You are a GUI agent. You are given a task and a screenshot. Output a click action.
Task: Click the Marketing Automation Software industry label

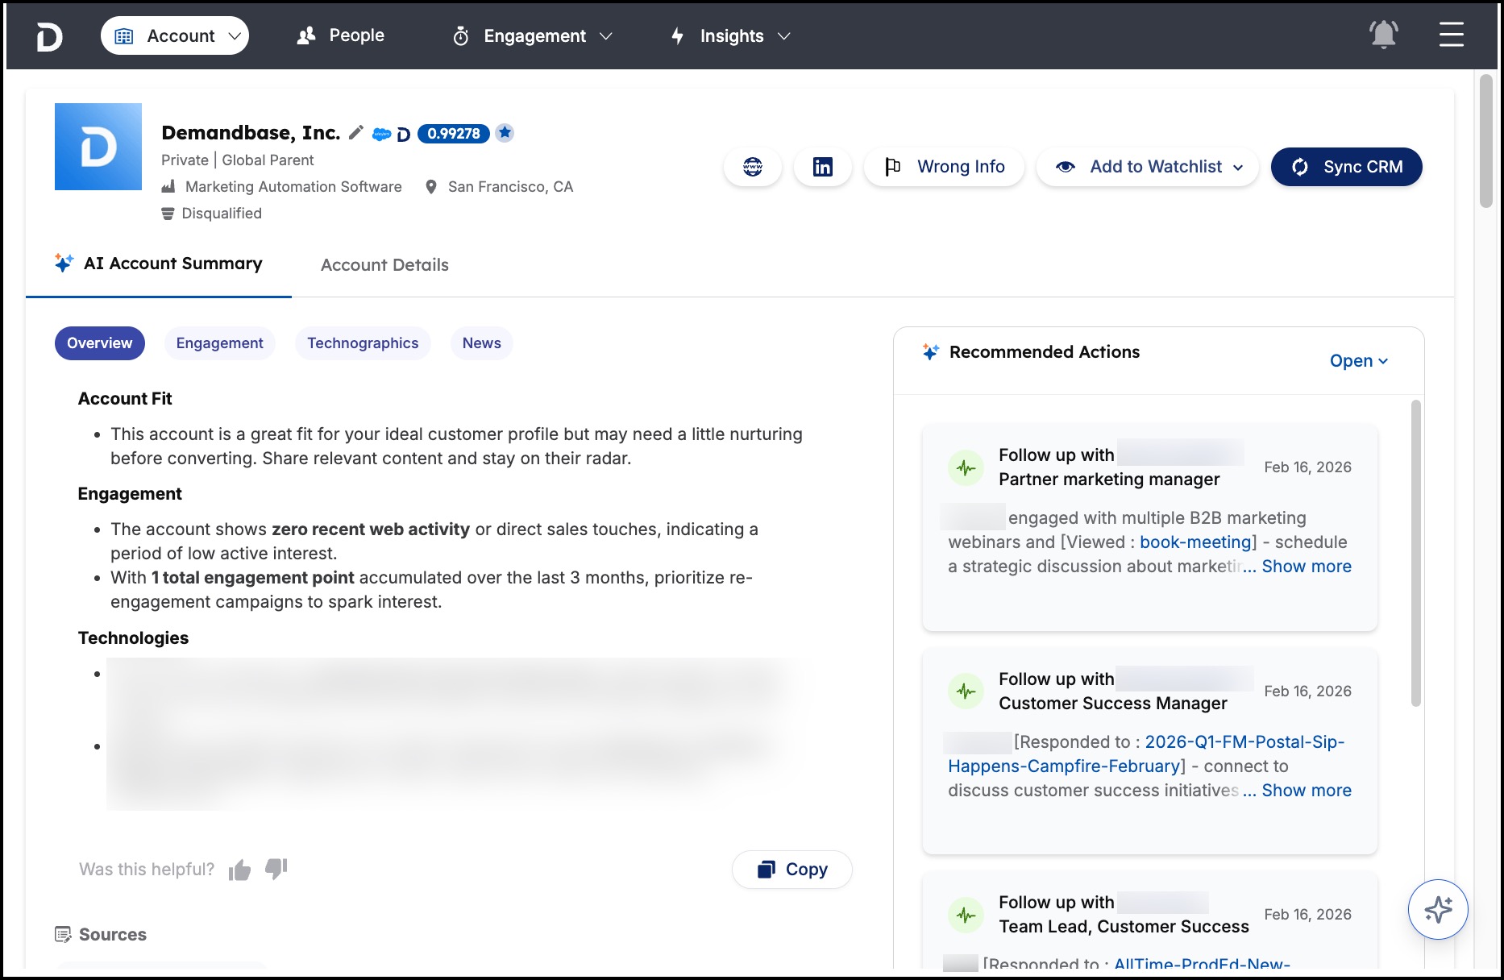[x=293, y=187]
